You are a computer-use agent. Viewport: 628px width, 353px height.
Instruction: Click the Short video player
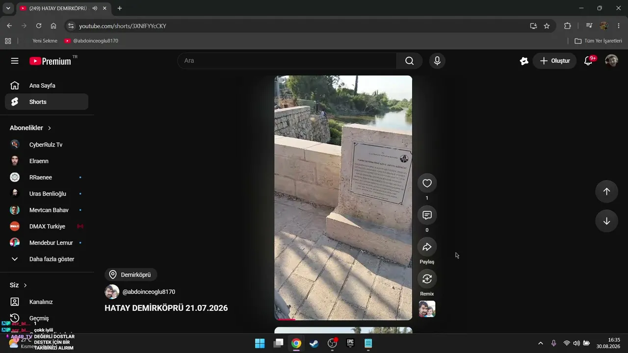coord(343,198)
